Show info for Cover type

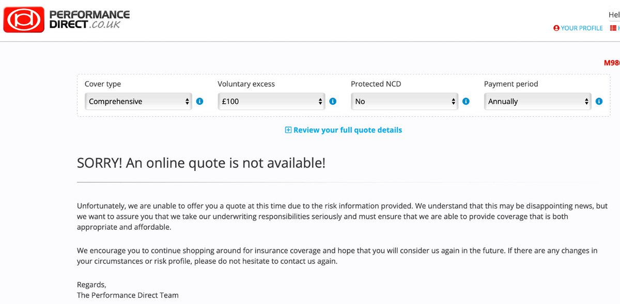click(x=199, y=102)
